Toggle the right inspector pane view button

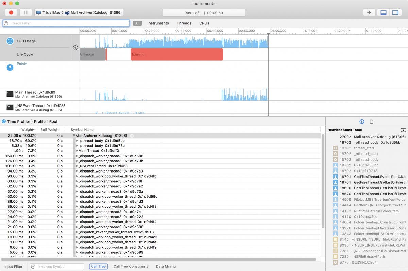pos(395,13)
